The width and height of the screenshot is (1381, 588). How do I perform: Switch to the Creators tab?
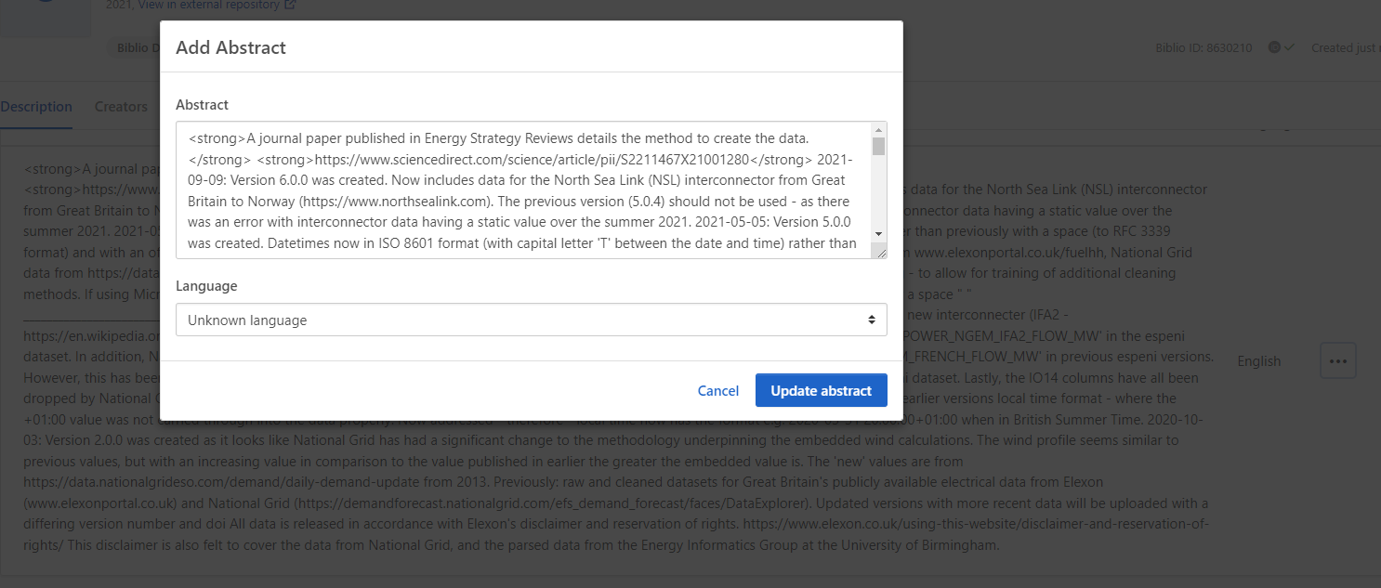pyautogui.click(x=121, y=107)
